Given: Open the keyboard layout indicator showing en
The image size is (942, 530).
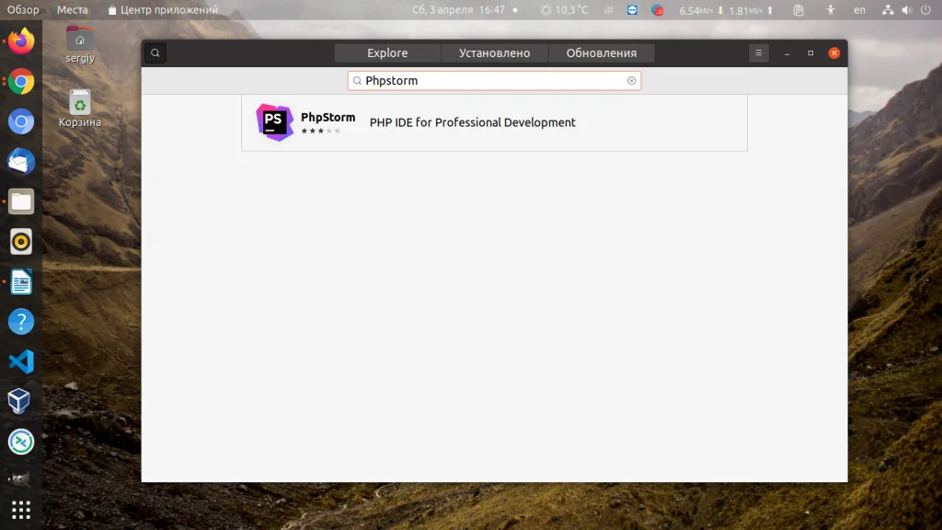Looking at the screenshot, I should click(862, 10).
